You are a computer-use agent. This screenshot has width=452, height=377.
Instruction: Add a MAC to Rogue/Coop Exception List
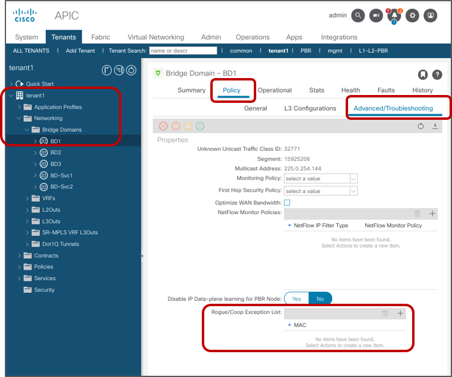(x=400, y=313)
